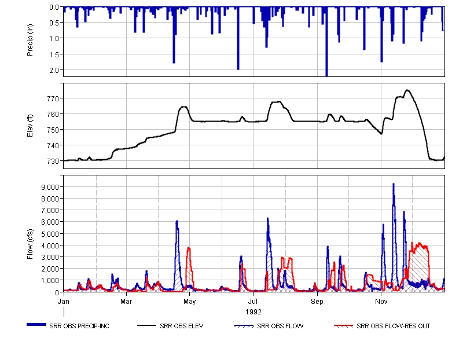Click the 1.0 precipitation tick label

click(54, 38)
